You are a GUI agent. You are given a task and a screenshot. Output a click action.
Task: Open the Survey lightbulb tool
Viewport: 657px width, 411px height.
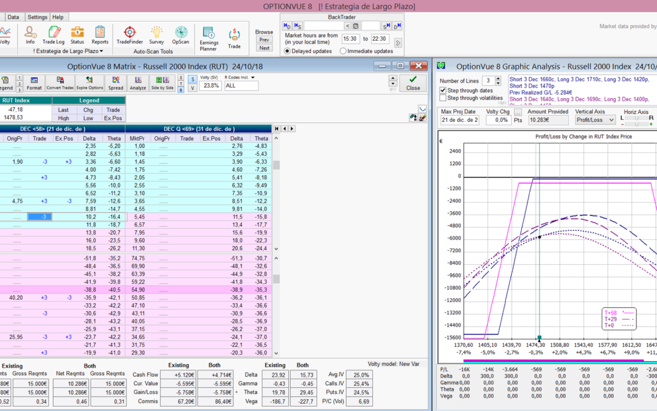click(x=156, y=35)
